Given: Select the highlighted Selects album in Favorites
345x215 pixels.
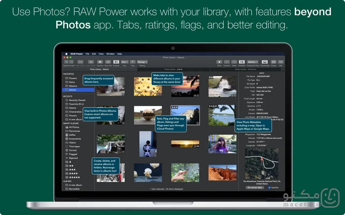Looking at the screenshot, I should 78,90.
